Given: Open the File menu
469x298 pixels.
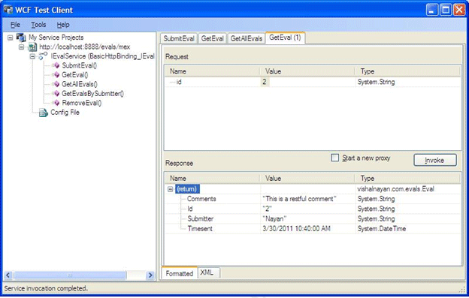Looking at the screenshot, I should pyautogui.click(x=15, y=25).
